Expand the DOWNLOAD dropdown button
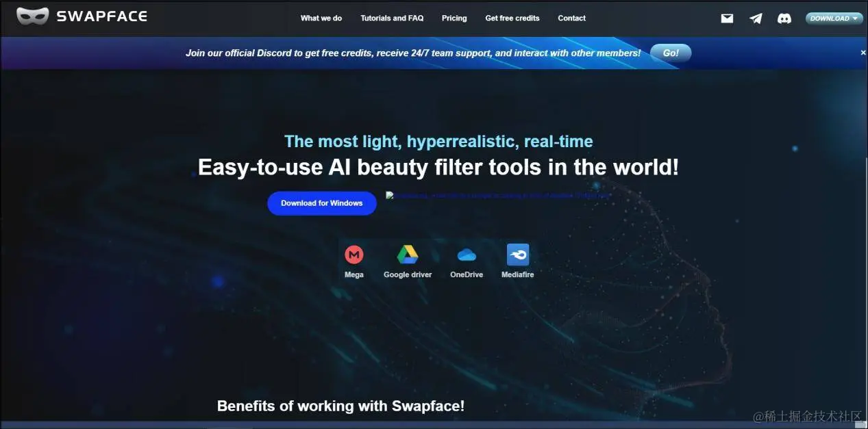 834,18
